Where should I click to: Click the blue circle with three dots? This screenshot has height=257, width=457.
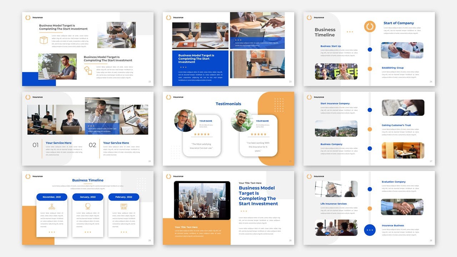click(370, 230)
